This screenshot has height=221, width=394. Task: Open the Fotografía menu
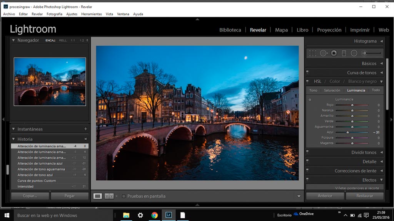coord(54,14)
